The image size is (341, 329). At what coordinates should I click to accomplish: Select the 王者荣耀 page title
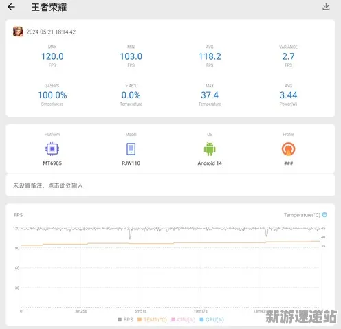point(49,7)
